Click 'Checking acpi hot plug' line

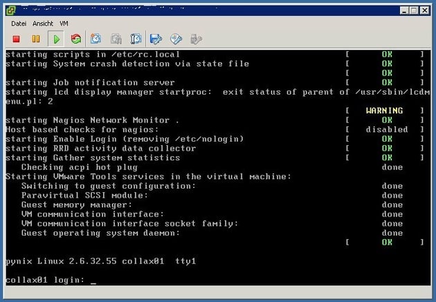80,167
